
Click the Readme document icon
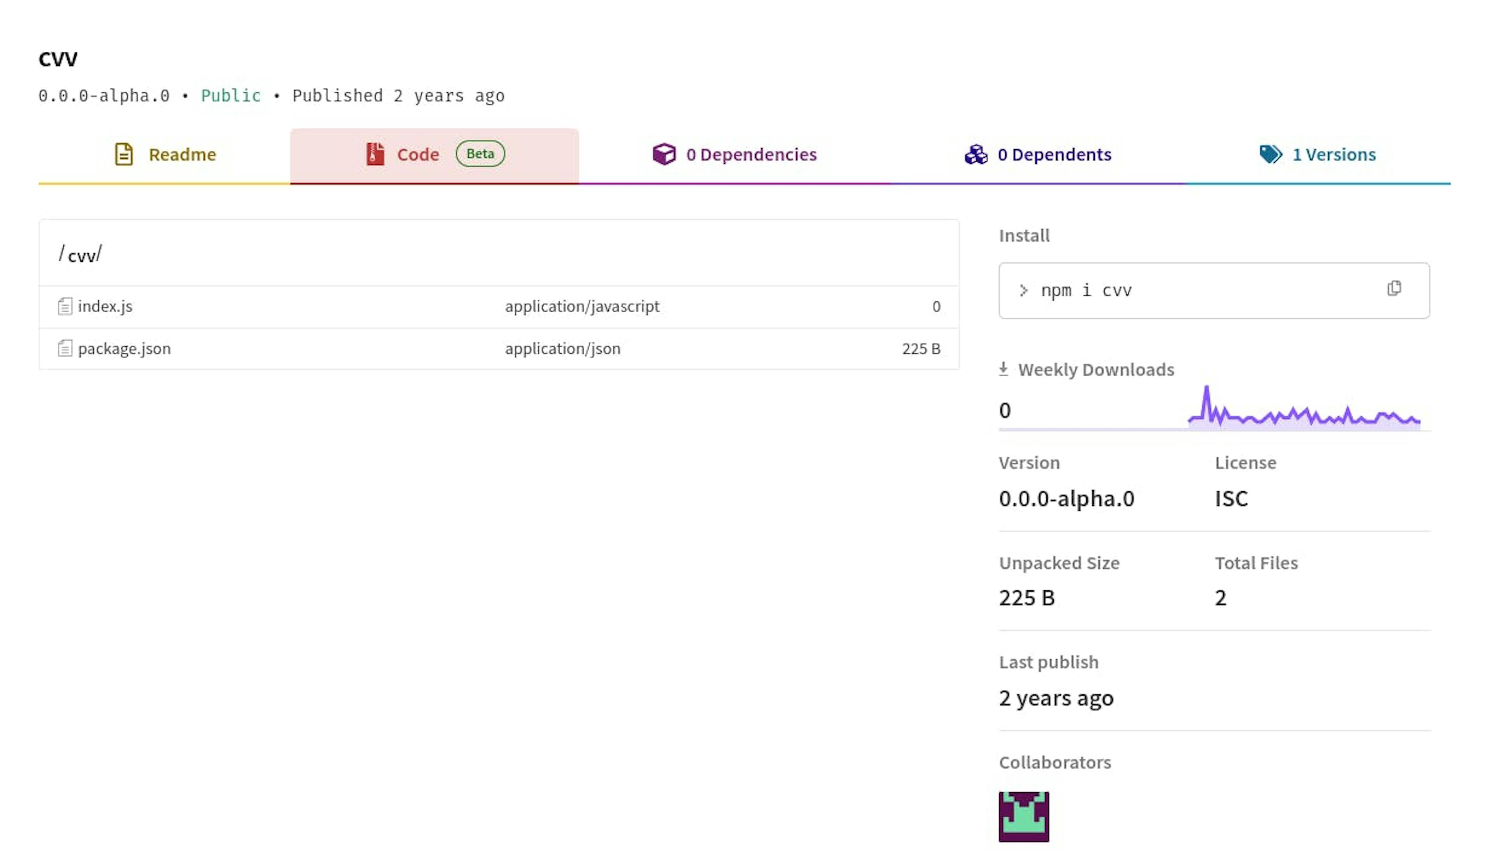[124, 155]
